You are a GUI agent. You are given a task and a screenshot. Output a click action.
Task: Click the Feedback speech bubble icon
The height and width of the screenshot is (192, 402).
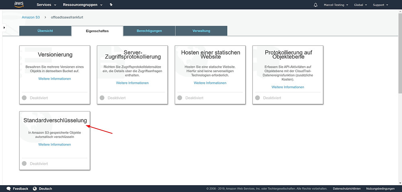[x=8, y=189]
